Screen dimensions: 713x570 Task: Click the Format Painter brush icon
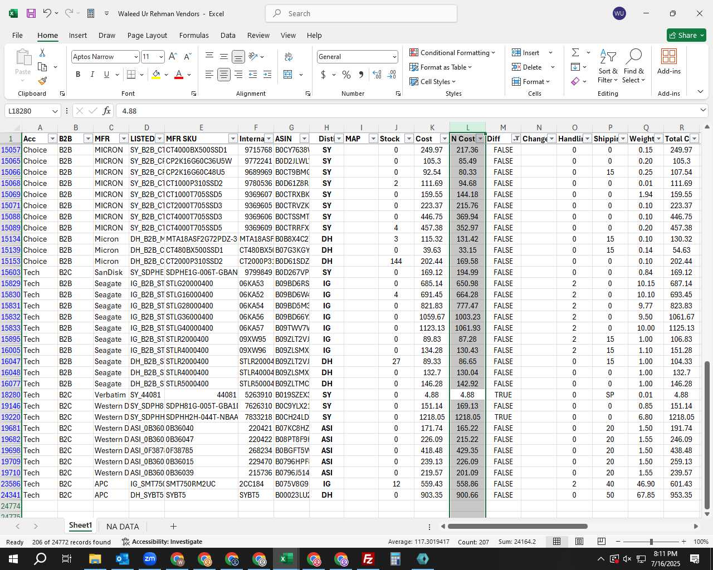click(42, 81)
